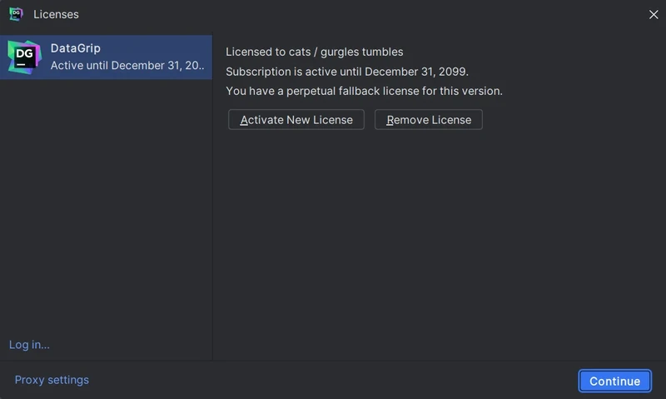Image resolution: width=666 pixels, height=399 pixels.
Task: Select the DataGrip name in product list
Action: (x=76, y=48)
